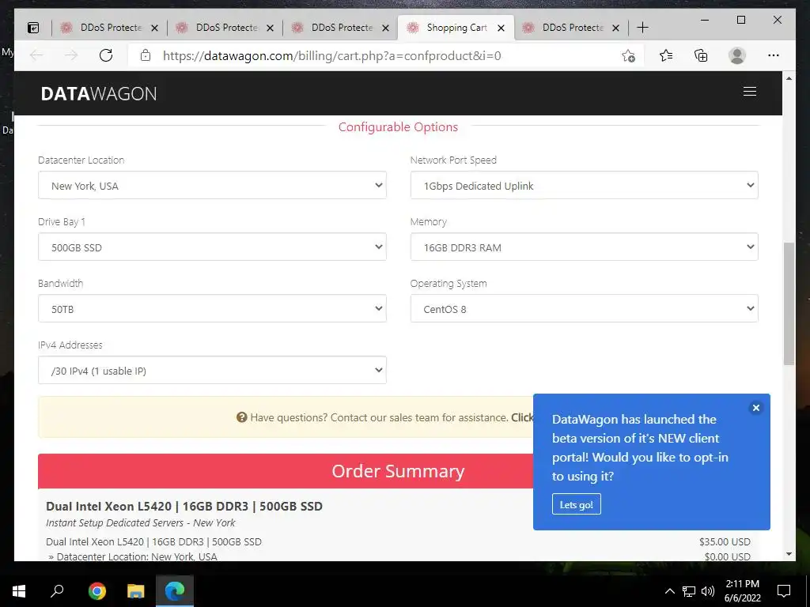Click the sales team contact link

522,417
